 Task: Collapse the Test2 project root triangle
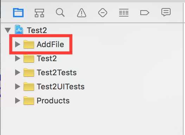[8, 30]
